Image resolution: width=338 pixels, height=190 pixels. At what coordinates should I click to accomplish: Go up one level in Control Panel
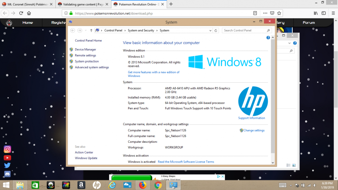tap(91, 30)
